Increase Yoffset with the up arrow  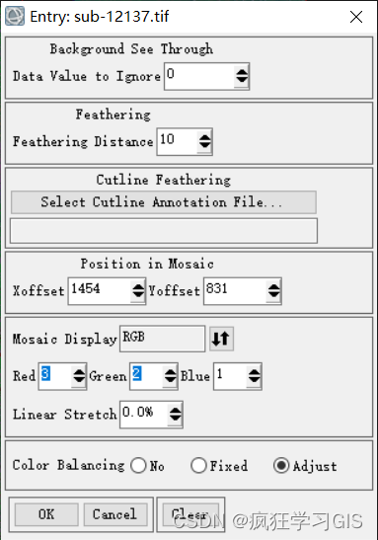tap(274, 287)
